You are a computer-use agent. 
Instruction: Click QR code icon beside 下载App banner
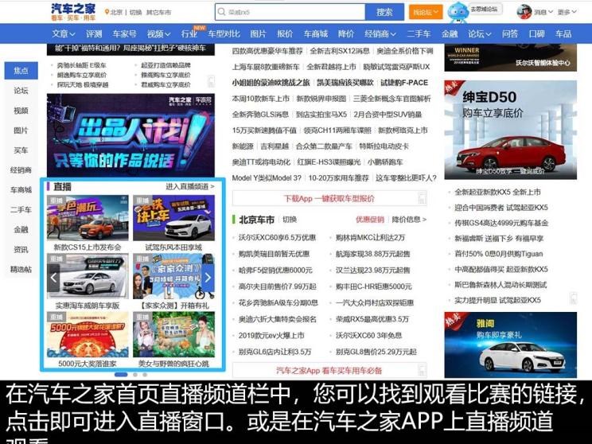421,198
